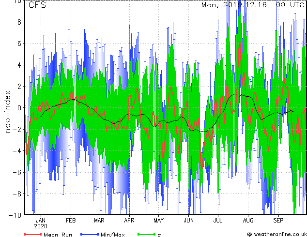Click the CFS model title text
The image size is (307, 237).
pos(37,5)
